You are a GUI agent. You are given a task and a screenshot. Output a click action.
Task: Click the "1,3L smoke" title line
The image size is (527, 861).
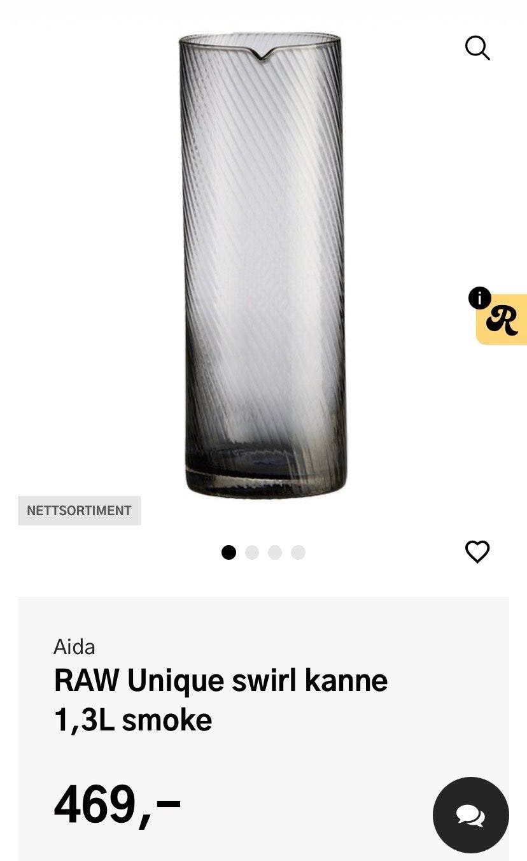[133, 720]
